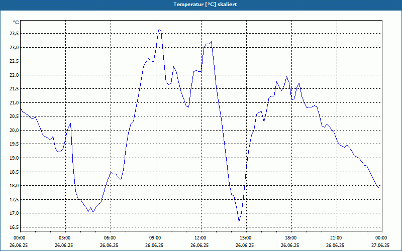
Task: Click the 03:00 time label
Action: (65, 238)
